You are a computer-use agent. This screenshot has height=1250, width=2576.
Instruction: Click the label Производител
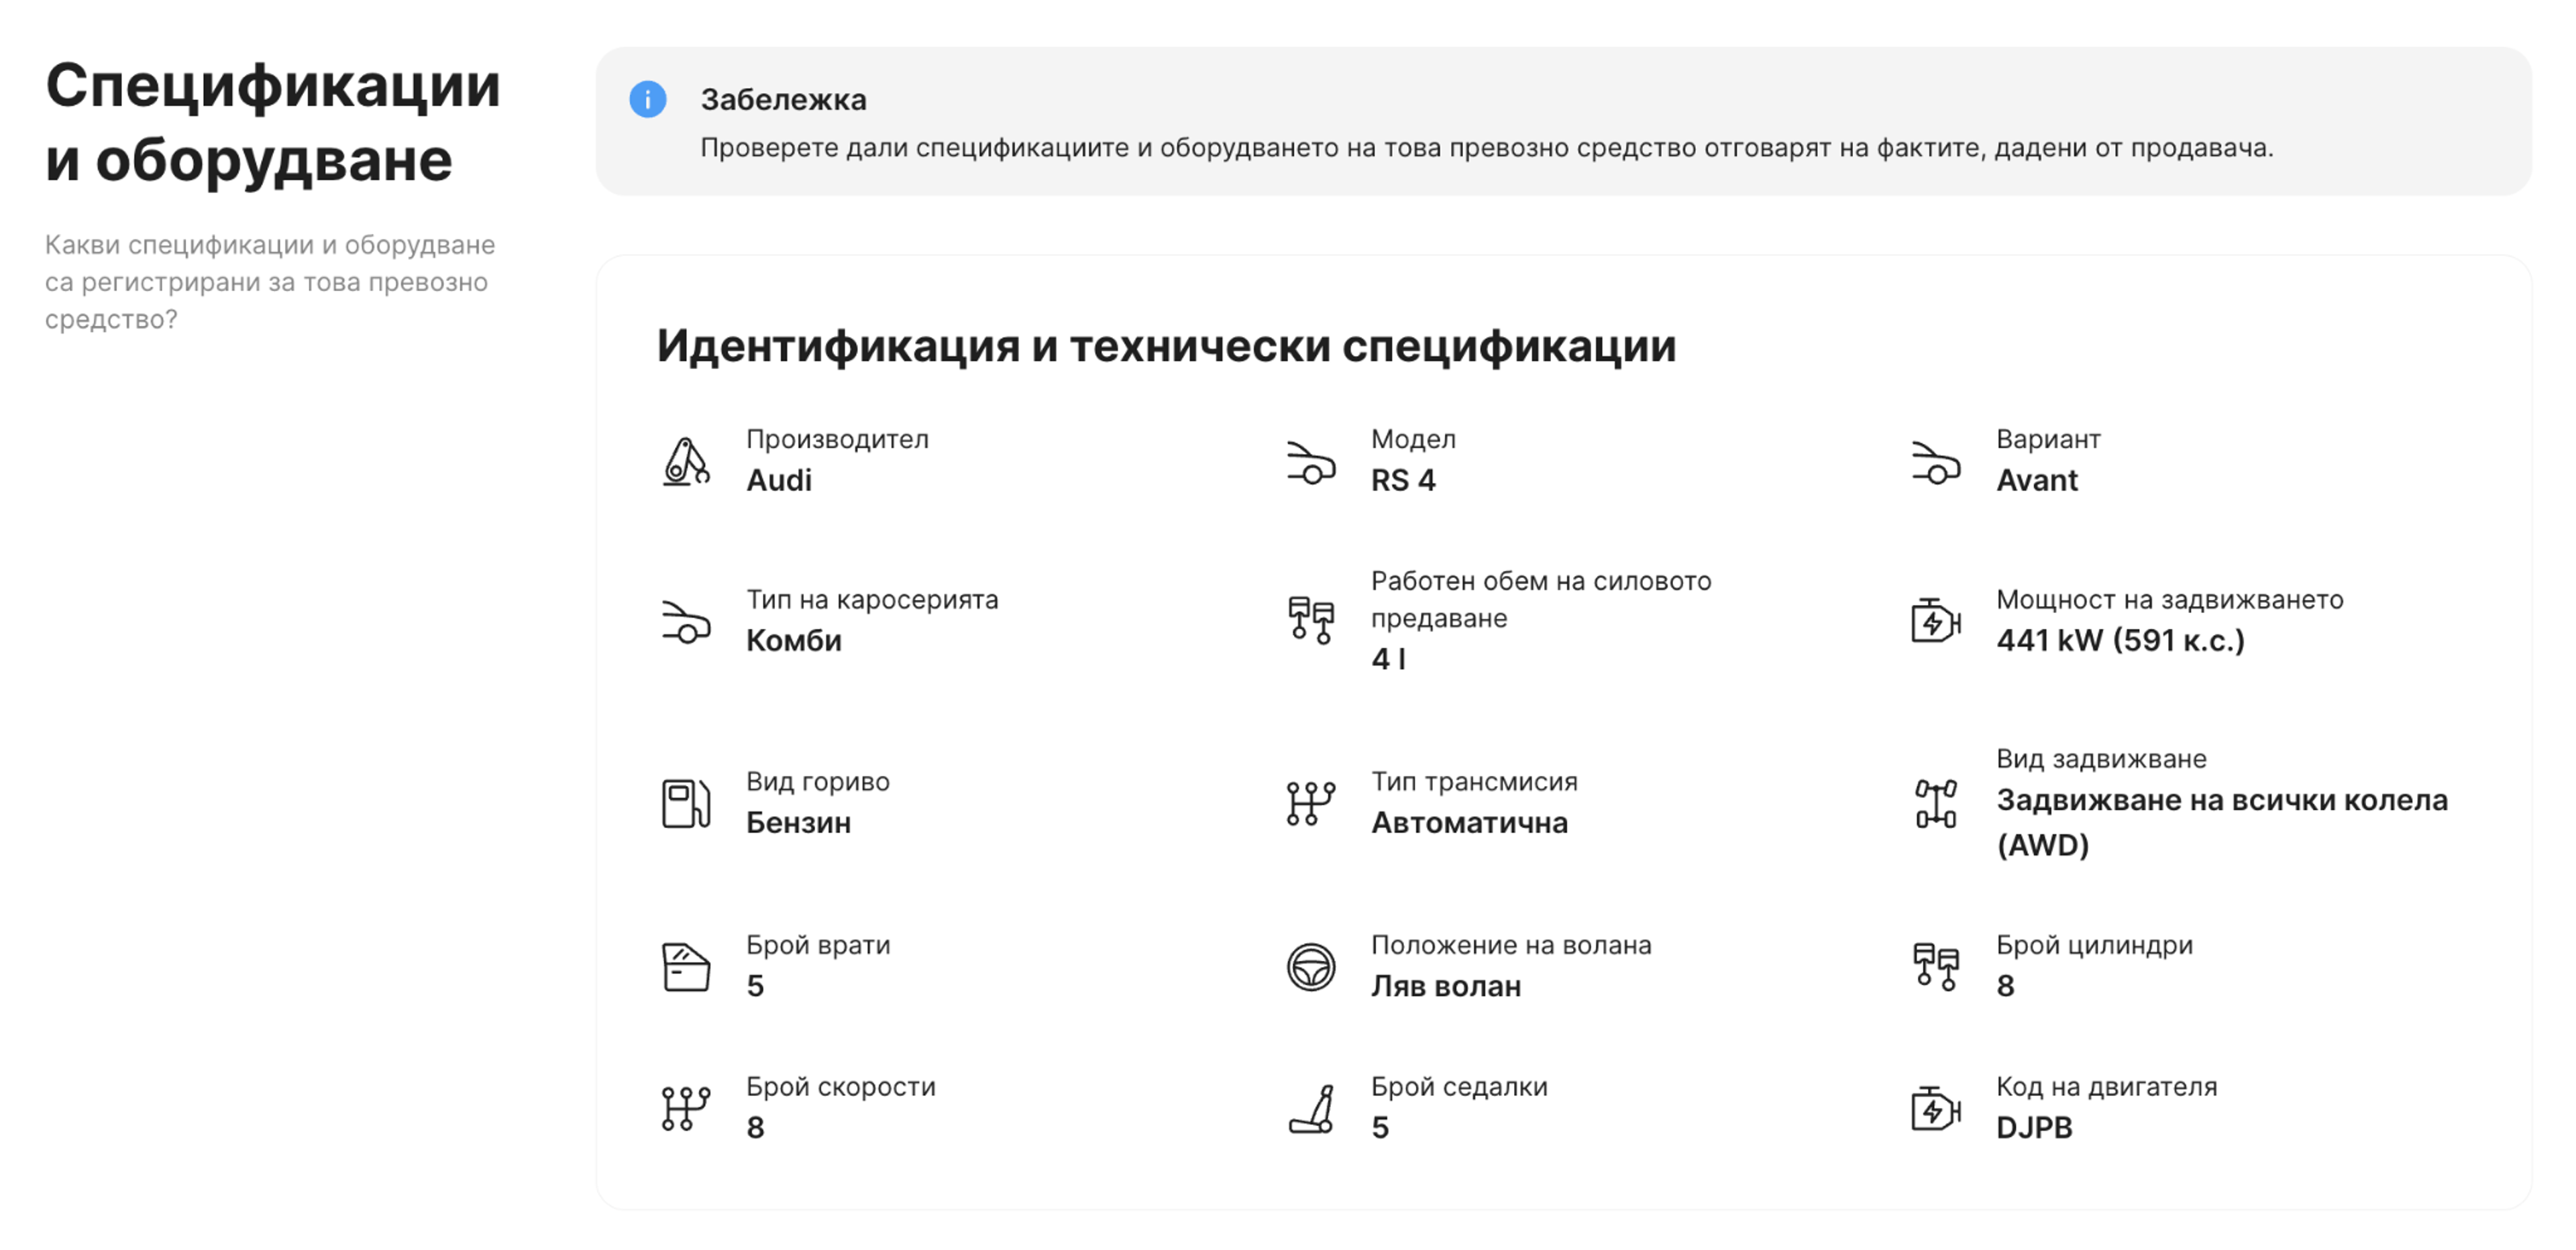837,439
